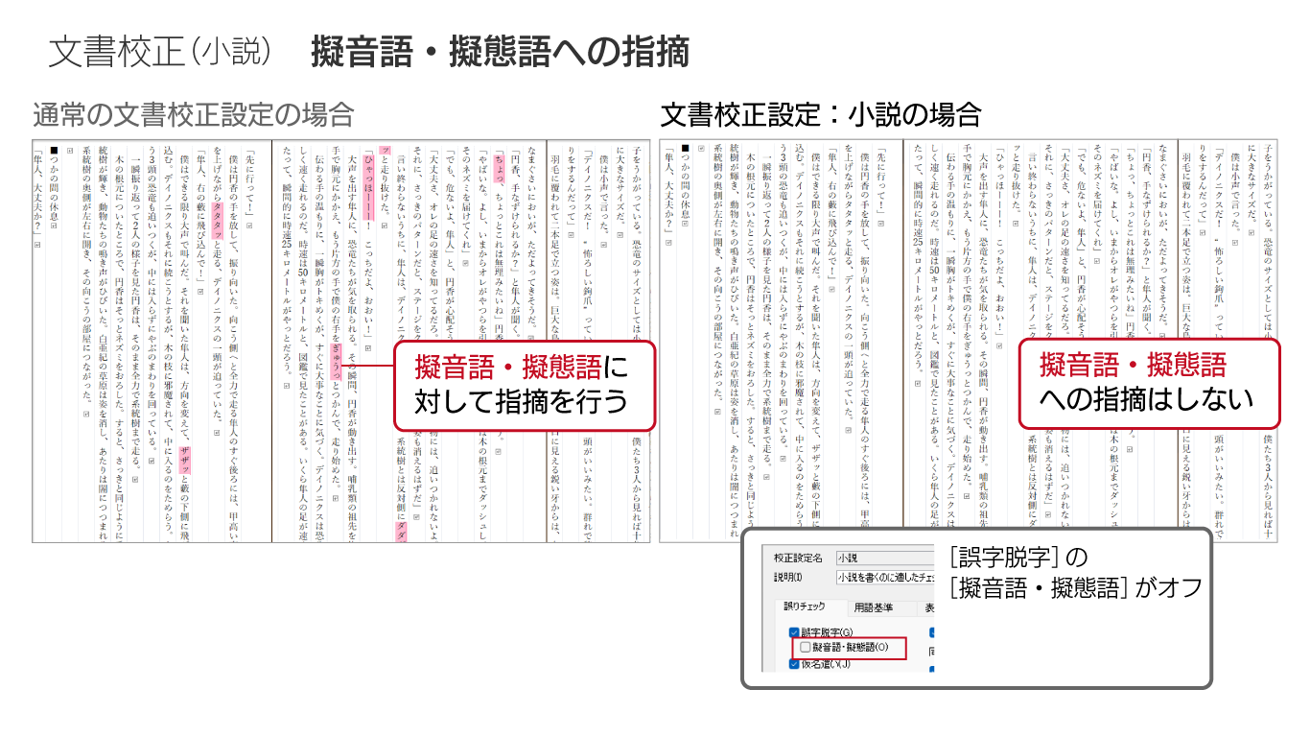
Task: Click the black square heading marker in left document
Action: point(56,151)
